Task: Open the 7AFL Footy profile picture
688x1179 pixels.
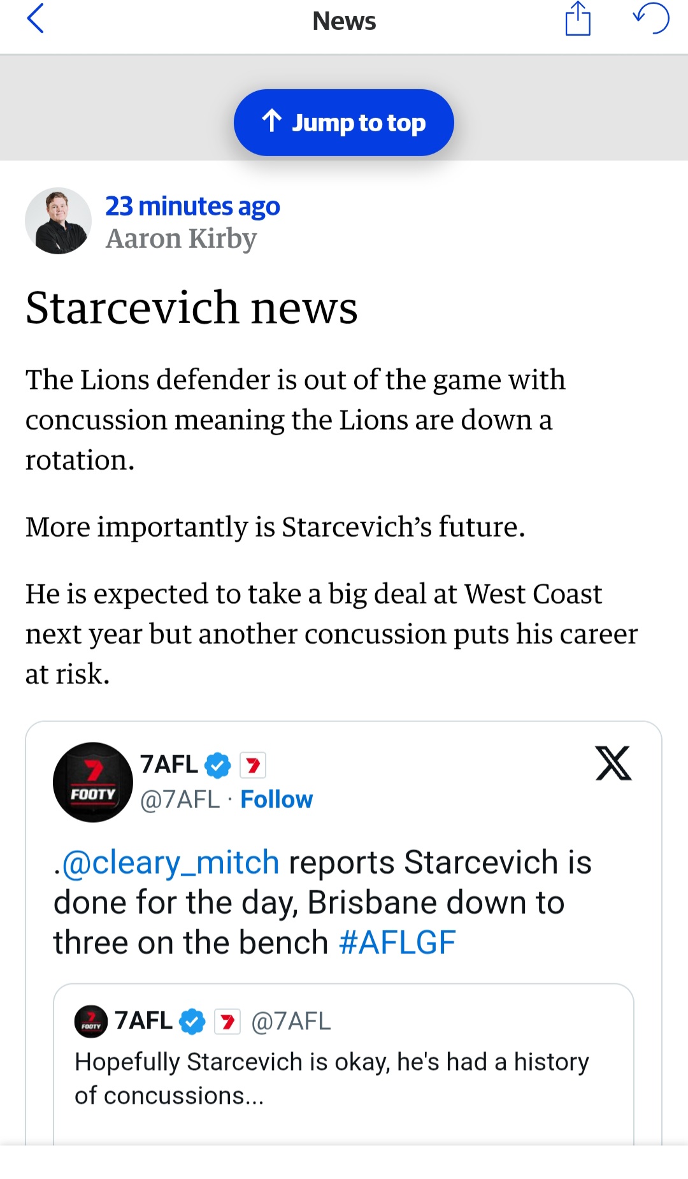Action: [x=93, y=782]
